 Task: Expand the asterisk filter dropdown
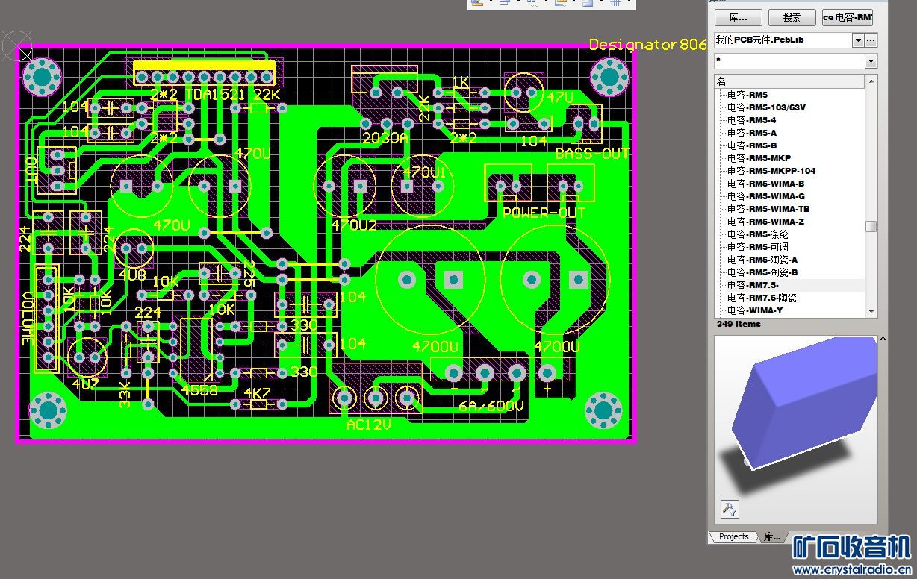(x=871, y=61)
